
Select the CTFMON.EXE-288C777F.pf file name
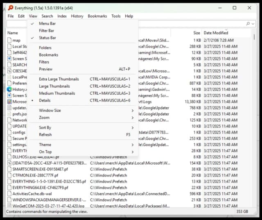[x=35, y=175]
